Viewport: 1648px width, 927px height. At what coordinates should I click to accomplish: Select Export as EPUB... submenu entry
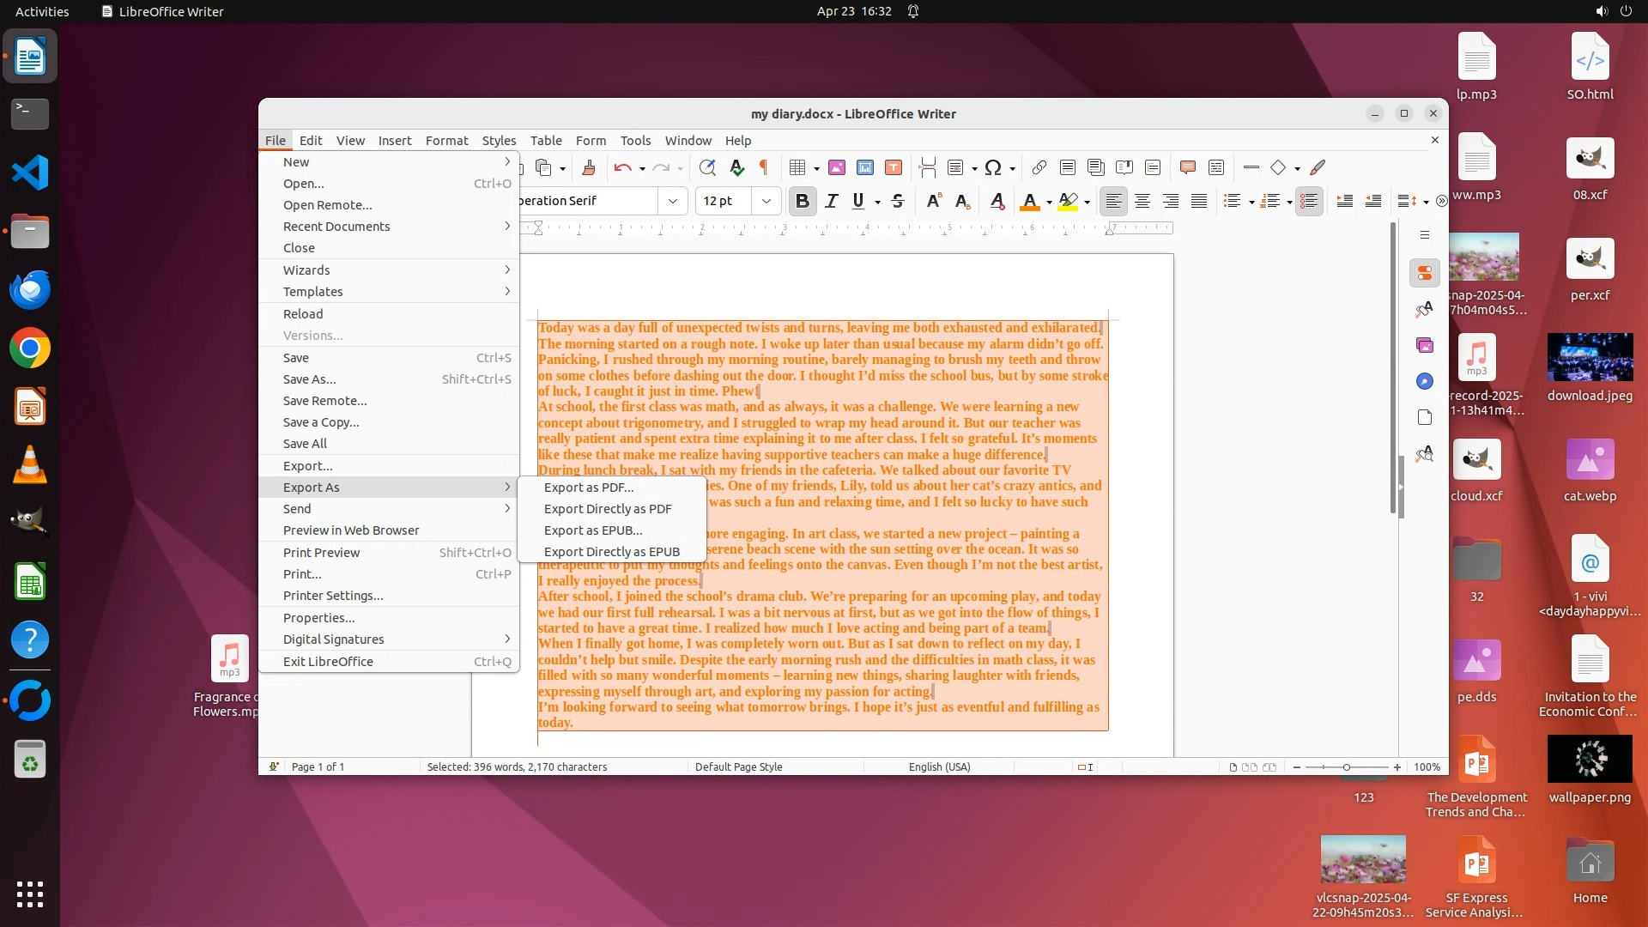point(593,530)
